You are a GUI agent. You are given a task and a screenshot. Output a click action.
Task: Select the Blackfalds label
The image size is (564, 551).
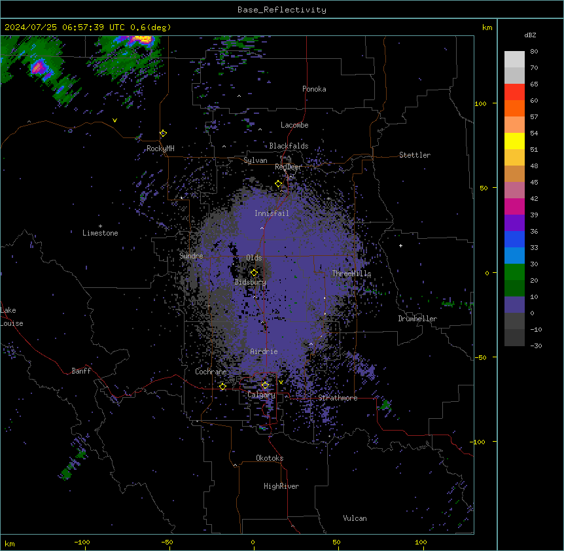pyautogui.click(x=289, y=146)
